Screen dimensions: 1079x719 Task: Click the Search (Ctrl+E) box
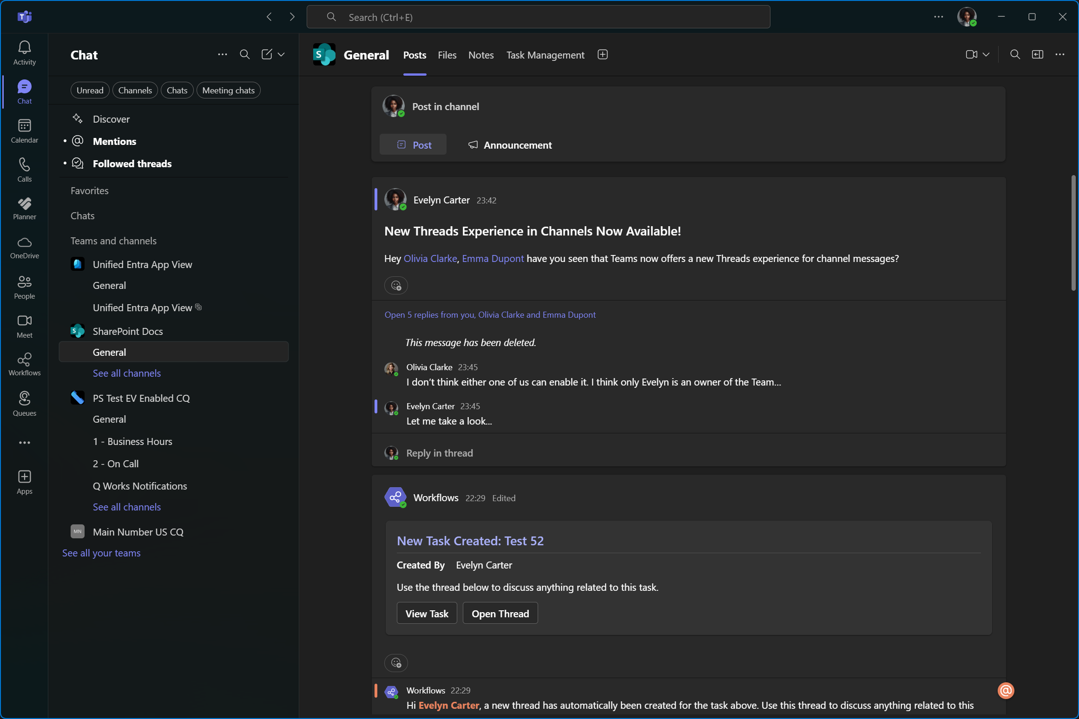click(x=538, y=17)
